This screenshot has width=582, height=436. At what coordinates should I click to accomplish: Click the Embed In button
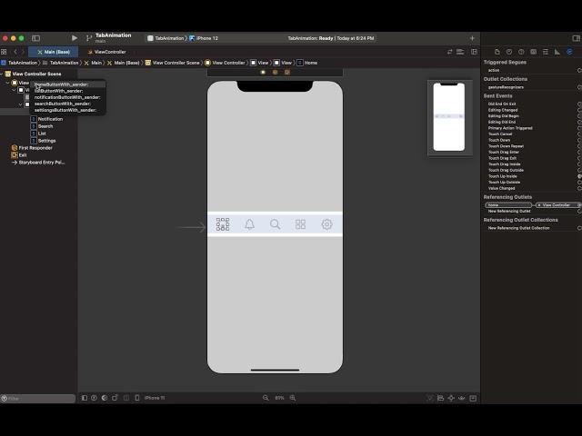click(473, 398)
